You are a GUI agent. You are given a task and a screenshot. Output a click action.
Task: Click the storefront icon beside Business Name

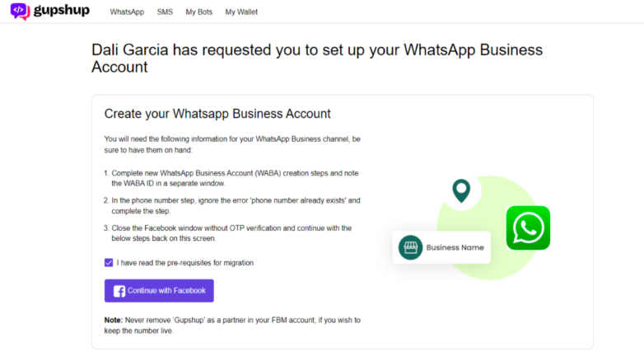410,247
